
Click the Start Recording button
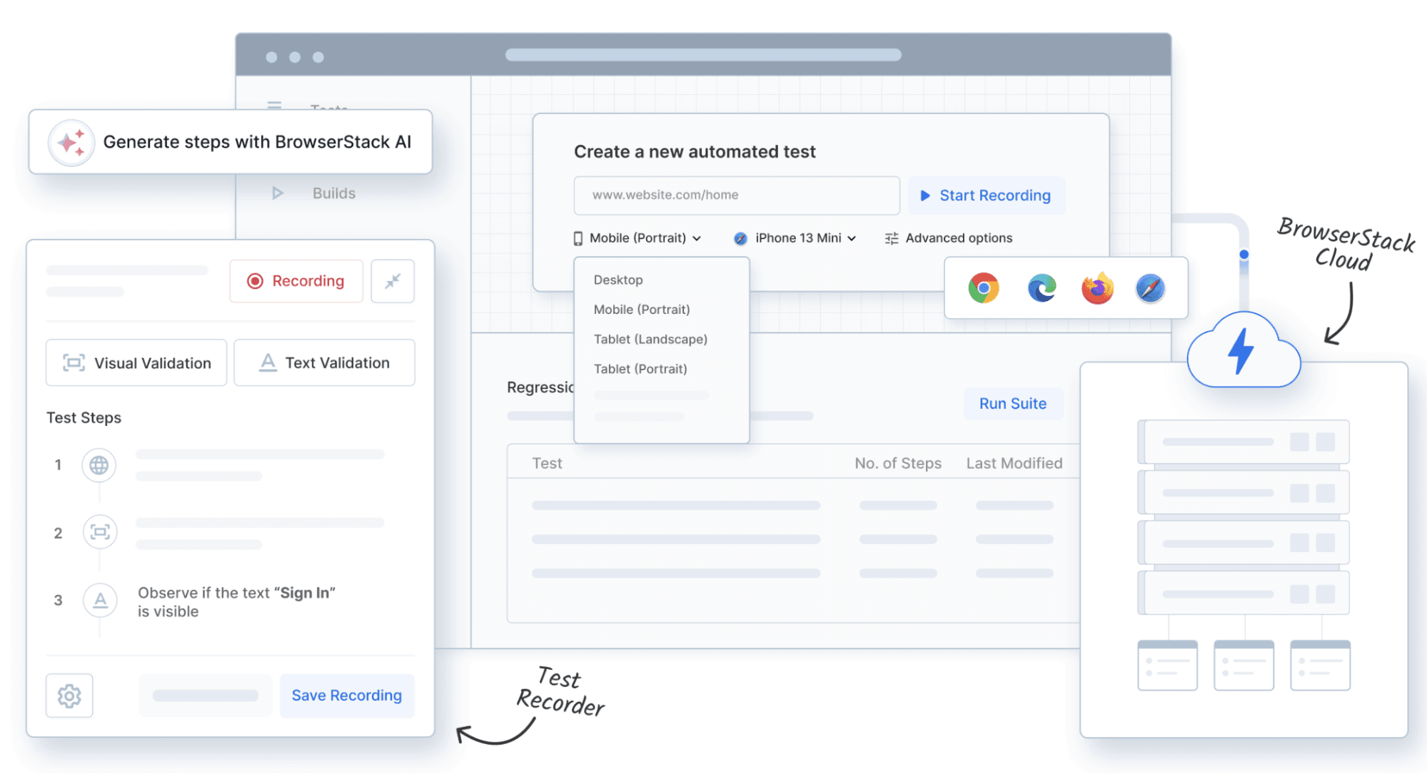pos(986,195)
